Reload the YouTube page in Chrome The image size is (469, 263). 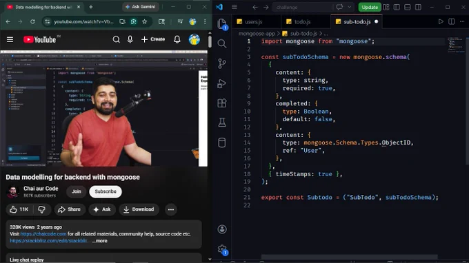pos(32,21)
